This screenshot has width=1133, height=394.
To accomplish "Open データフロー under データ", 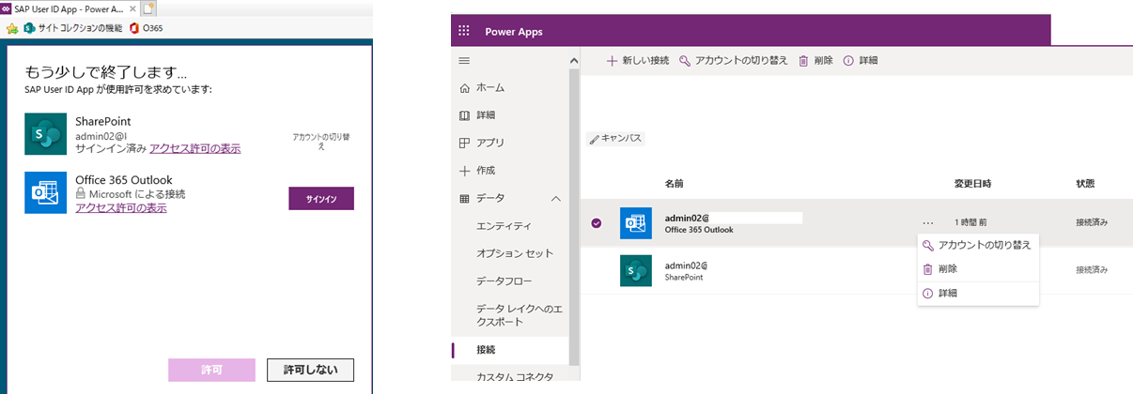I will point(504,281).
